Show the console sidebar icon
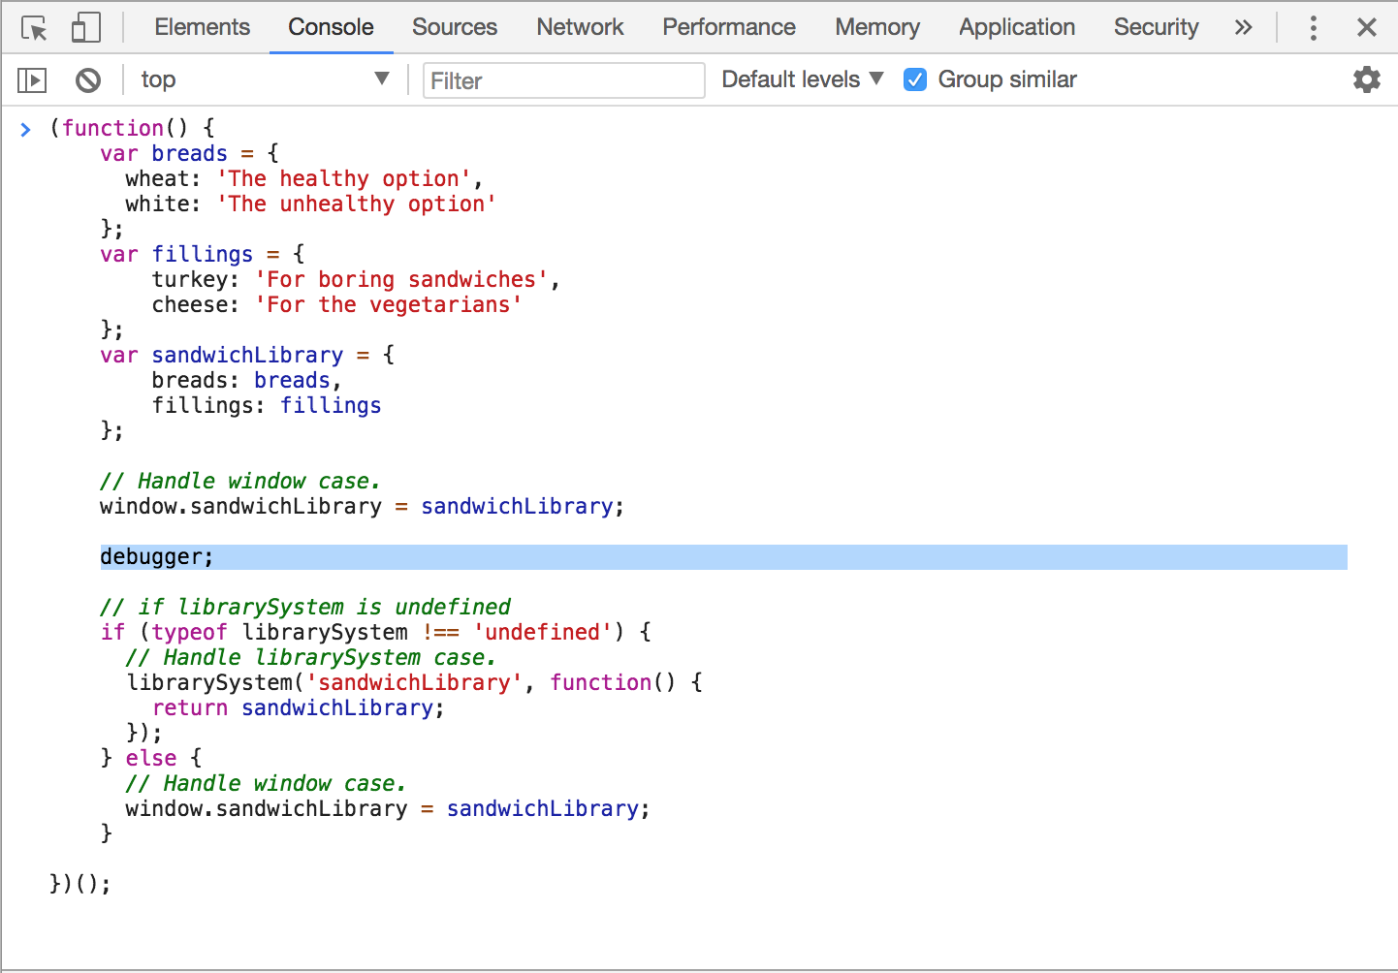The width and height of the screenshot is (1398, 973). click(32, 80)
